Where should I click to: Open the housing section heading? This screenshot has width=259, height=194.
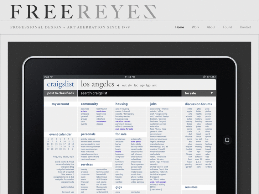pos(121,104)
